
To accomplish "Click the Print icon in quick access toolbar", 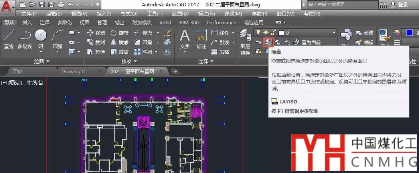I will 61,5.
